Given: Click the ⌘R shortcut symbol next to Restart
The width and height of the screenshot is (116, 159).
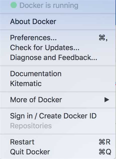Looking at the screenshot, I should tap(105, 142).
